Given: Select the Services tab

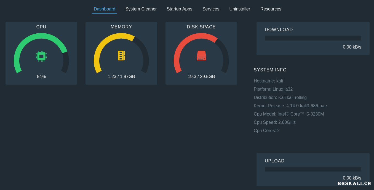Looking at the screenshot, I should coord(211,9).
